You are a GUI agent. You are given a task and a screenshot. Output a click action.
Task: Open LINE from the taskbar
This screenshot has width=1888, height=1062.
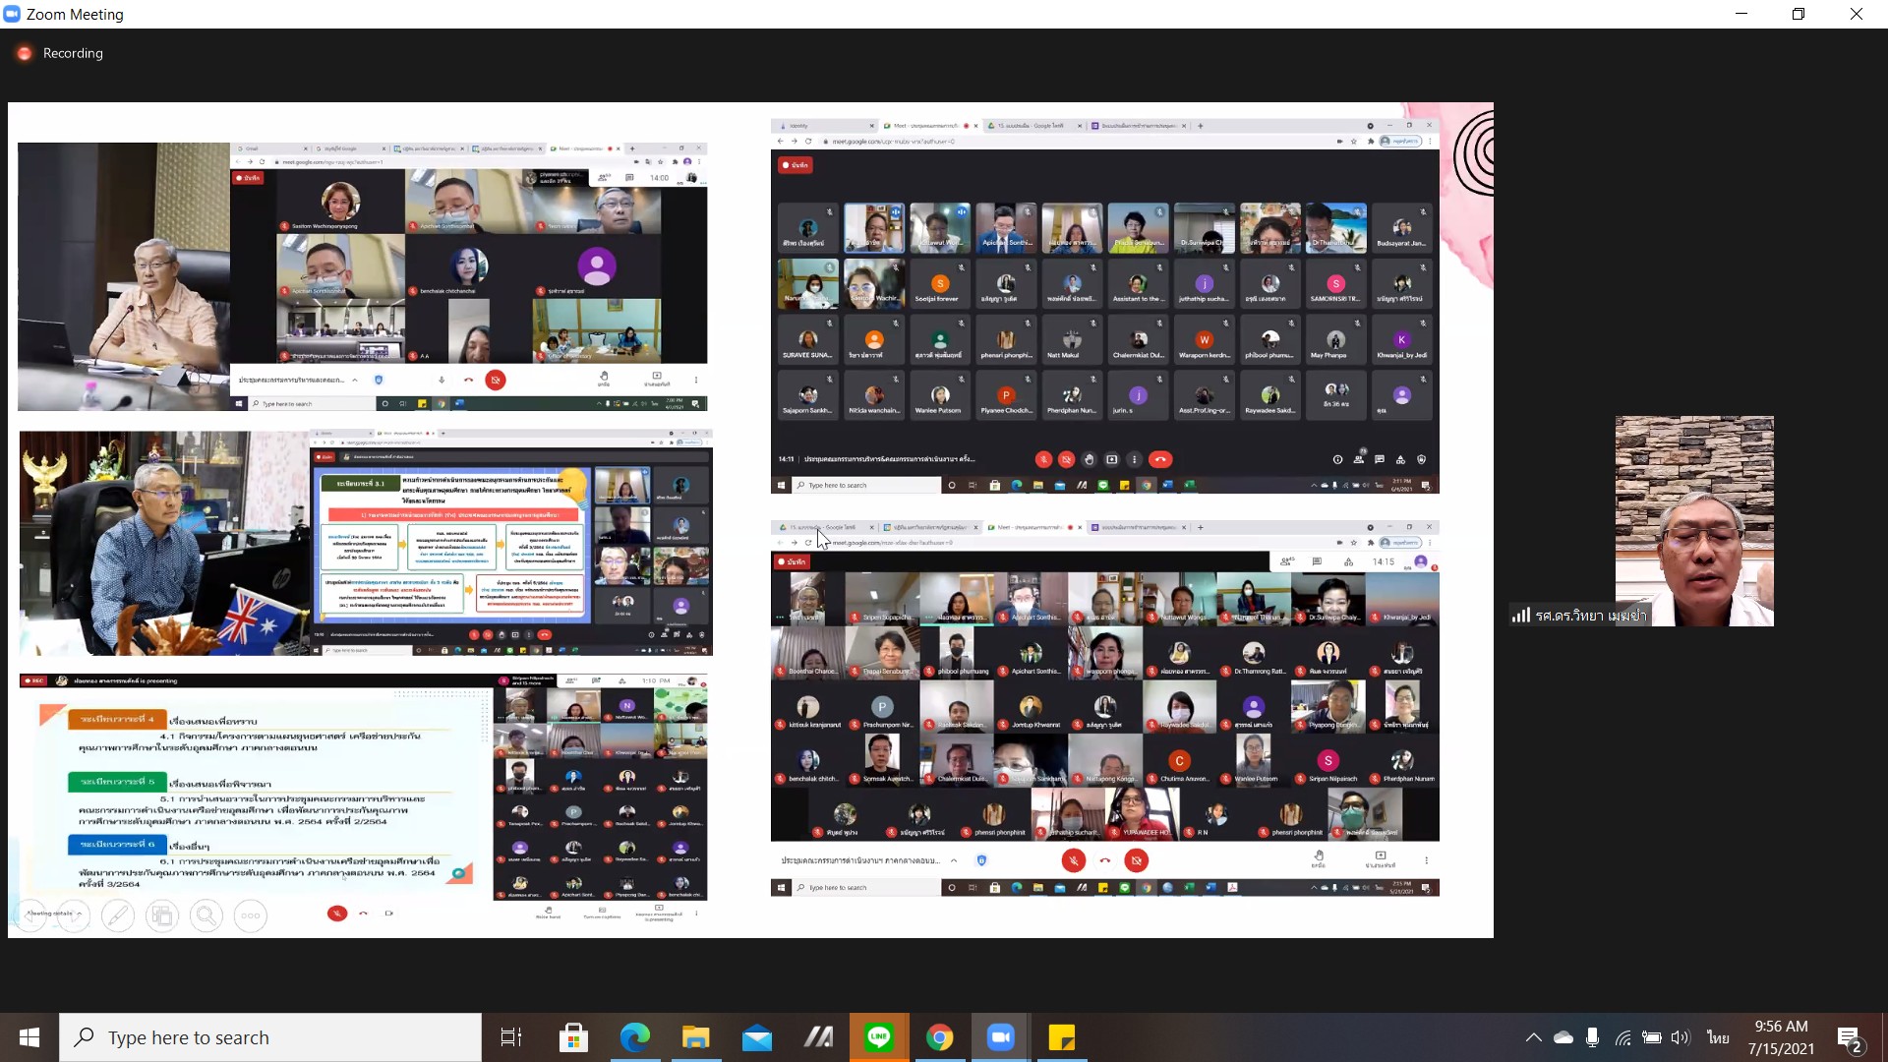click(x=878, y=1037)
